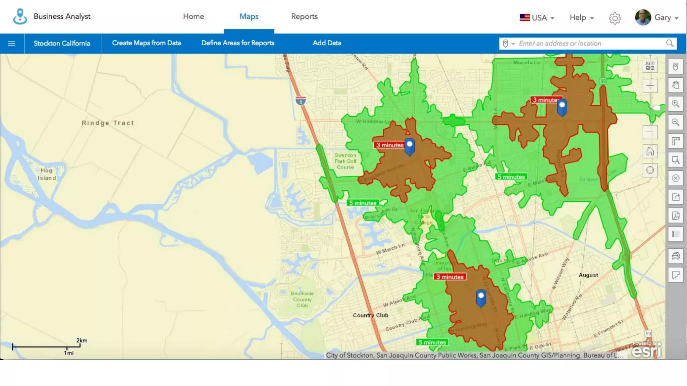Select the pan hand tool
The width and height of the screenshot is (687, 386).
(x=675, y=85)
